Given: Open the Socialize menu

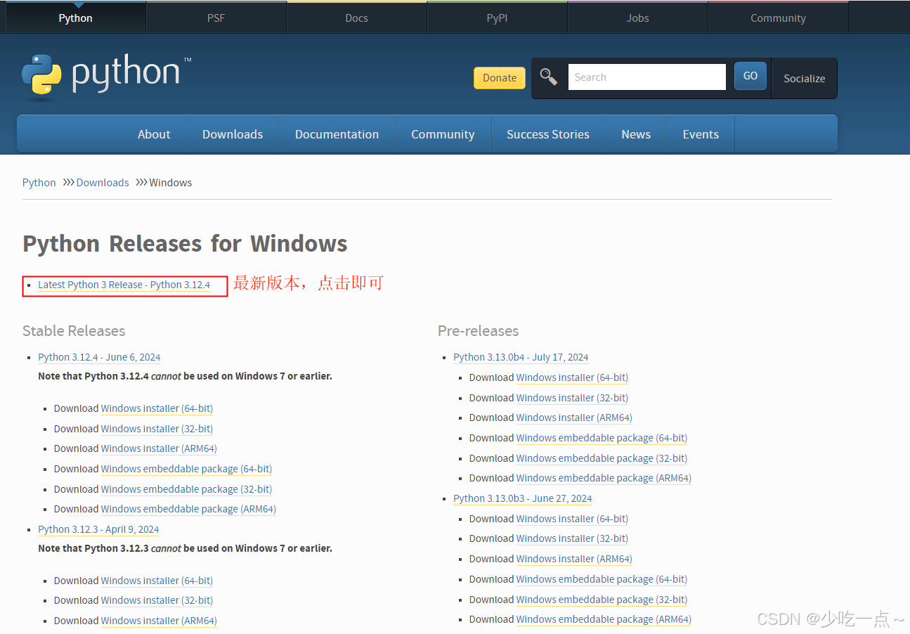Looking at the screenshot, I should point(804,79).
